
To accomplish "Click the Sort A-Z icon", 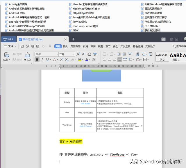I will [137, 54].
